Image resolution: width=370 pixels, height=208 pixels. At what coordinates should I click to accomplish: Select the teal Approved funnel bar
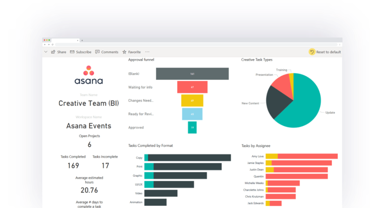(x=192, y=127)
